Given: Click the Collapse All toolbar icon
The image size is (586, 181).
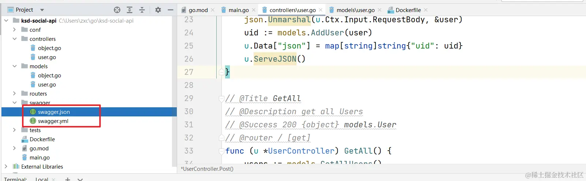Looking at the screenshot, I should 142,10.
